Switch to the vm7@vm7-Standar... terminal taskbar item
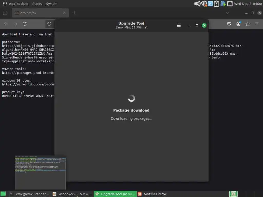The image size is (263, 197). pyautogui.click(x=30, y=194)
